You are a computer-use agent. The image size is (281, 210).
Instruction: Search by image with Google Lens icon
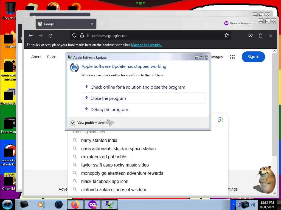pos(220,120)
